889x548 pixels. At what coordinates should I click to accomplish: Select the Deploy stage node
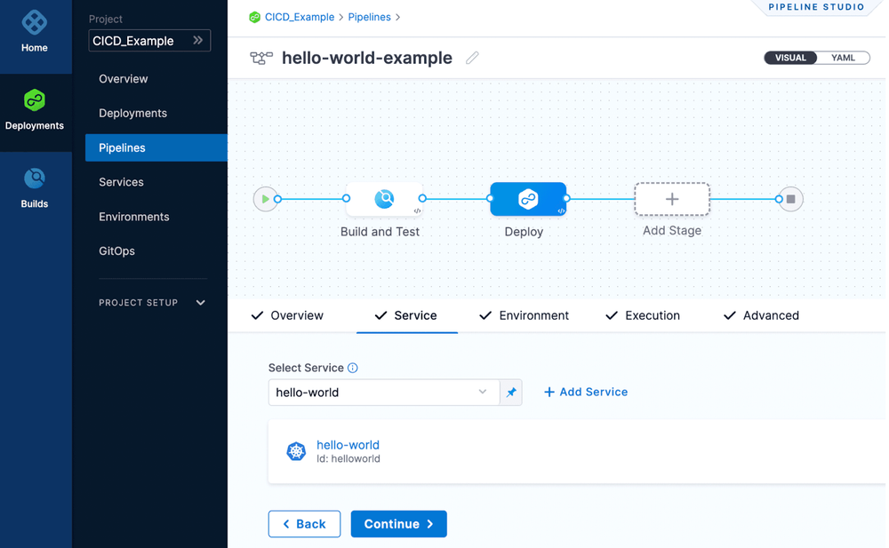click(528, 199)
